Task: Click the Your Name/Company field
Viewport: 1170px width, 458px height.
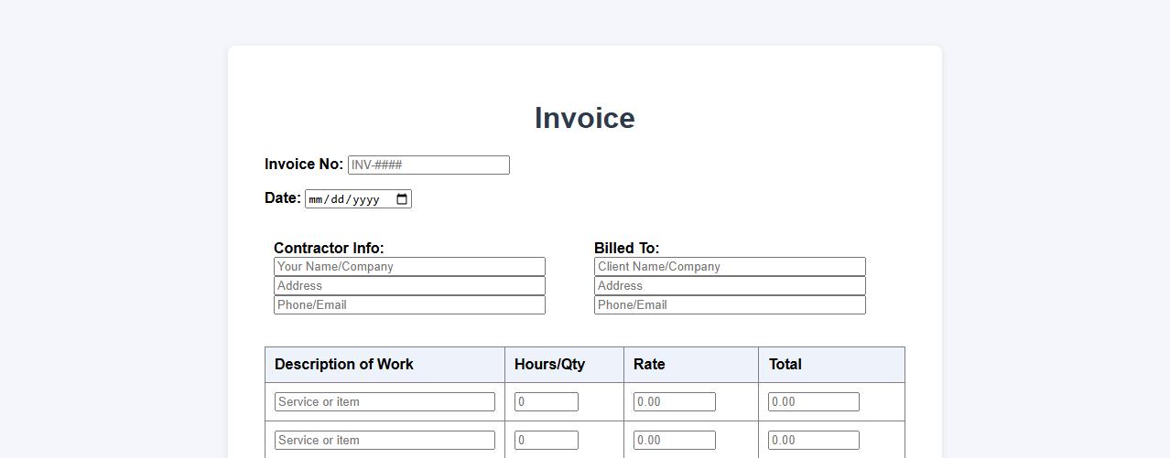Action: tap(409, 267)
